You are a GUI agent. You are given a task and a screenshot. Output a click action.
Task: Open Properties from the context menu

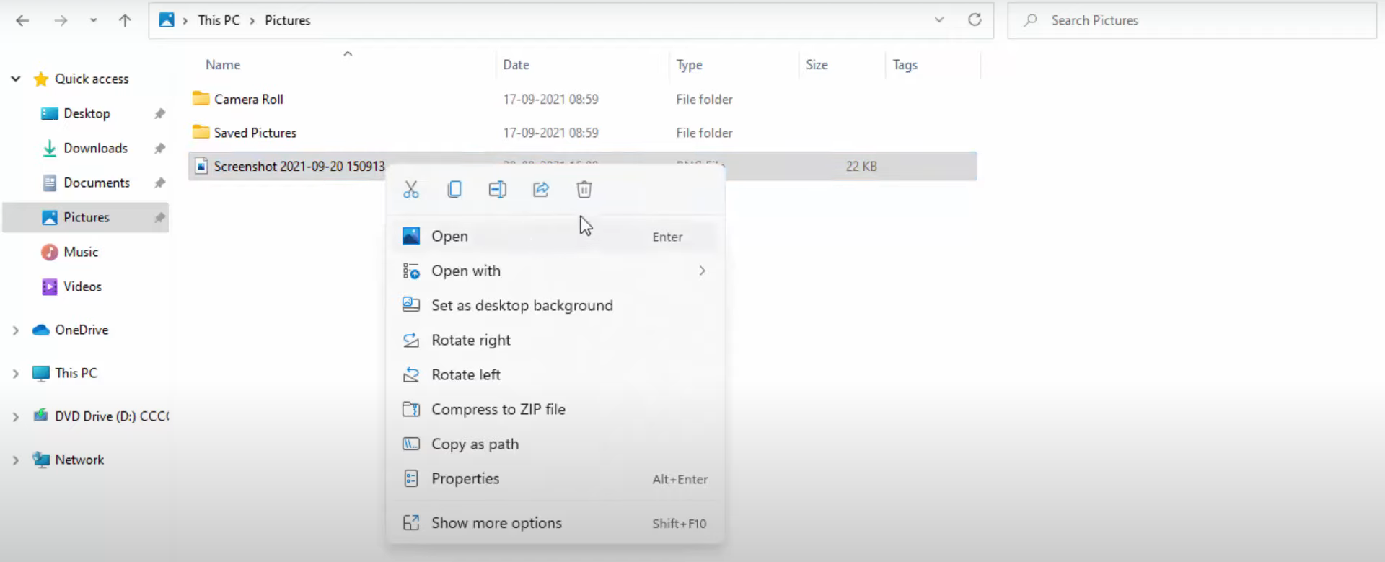point(465,479)
